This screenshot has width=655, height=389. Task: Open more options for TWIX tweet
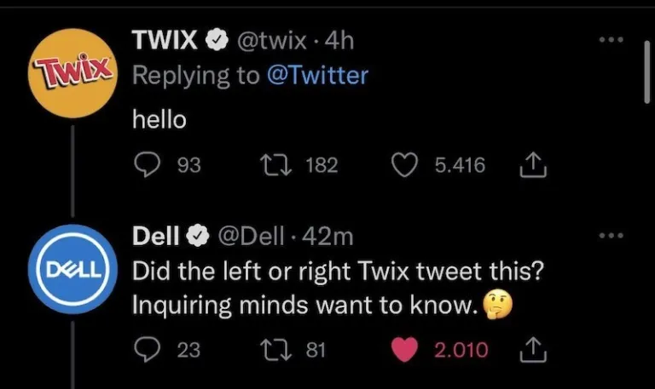[611, 39]
